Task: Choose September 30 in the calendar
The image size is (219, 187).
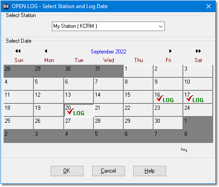Action: coord(168,123)
